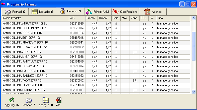Click the scrollbar down arrow

193,92
